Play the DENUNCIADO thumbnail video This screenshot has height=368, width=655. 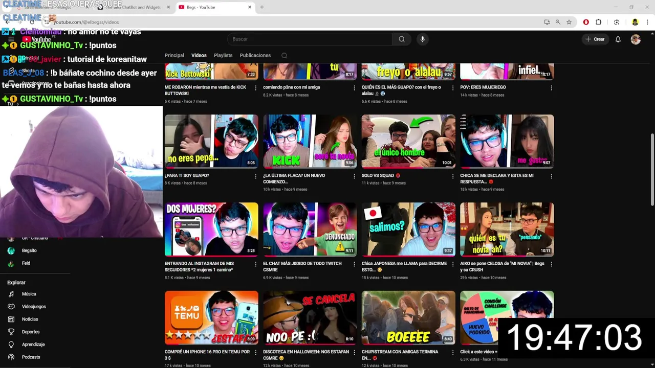pyautogui.click(x=310, y=229)
